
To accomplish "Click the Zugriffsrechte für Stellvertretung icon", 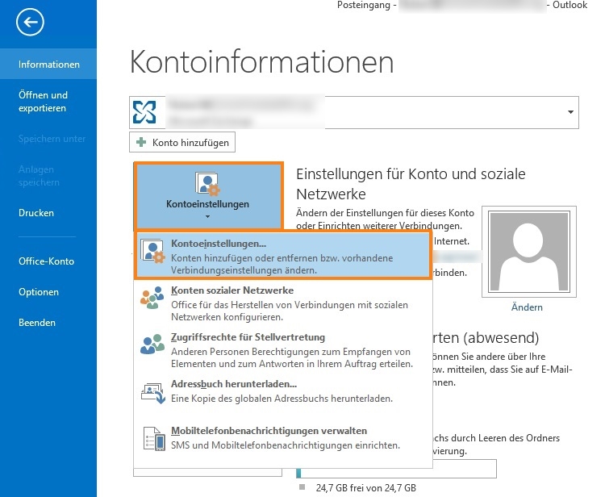I will [152, 346].
